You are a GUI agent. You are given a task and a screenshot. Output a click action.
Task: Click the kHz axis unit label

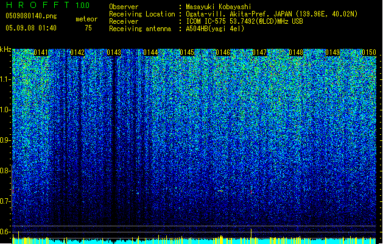(x=5, y=49)
